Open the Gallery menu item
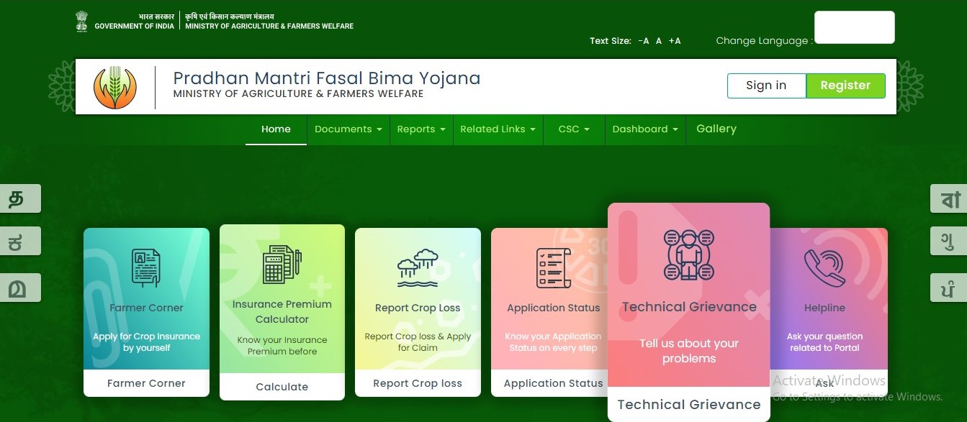This screenshot has width=967, height=422. [x=716, y=129]
